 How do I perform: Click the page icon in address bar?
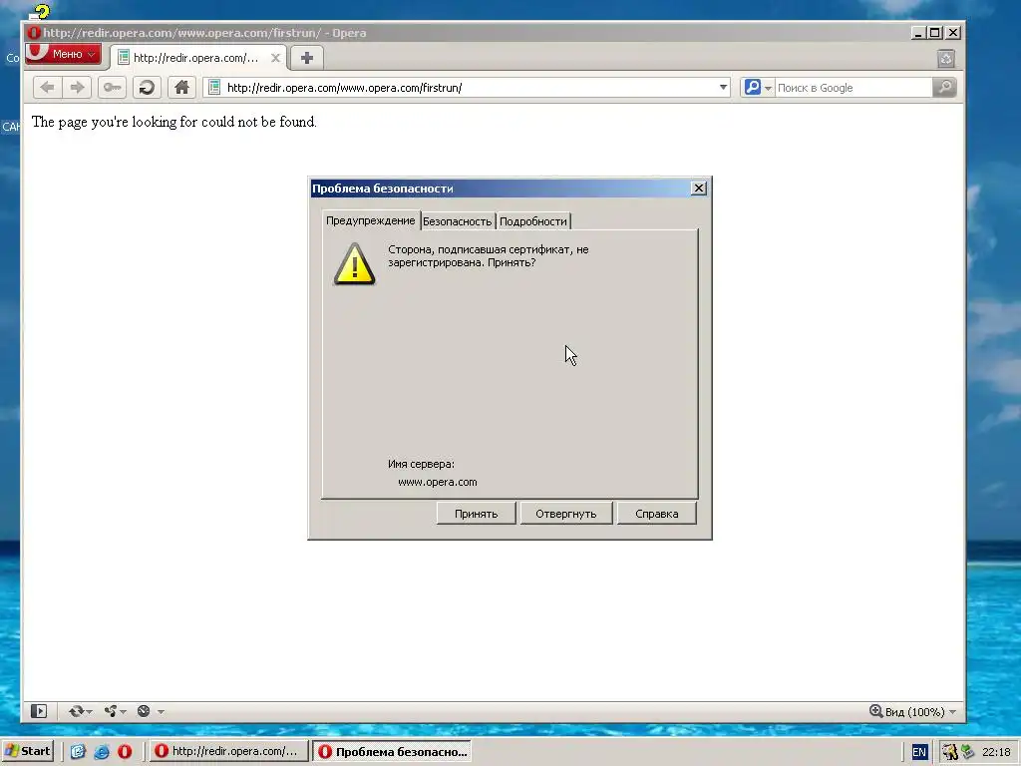(214, 88)
